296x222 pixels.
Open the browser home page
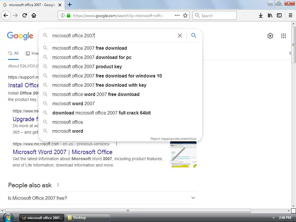34,15
